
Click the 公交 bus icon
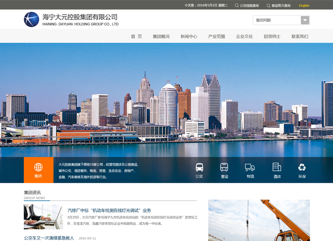pos(199,167)
